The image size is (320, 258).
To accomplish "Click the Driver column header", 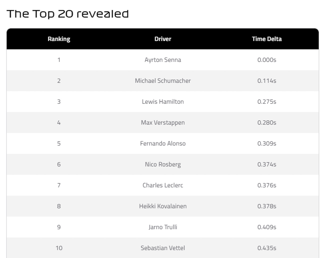I will 163,39.
